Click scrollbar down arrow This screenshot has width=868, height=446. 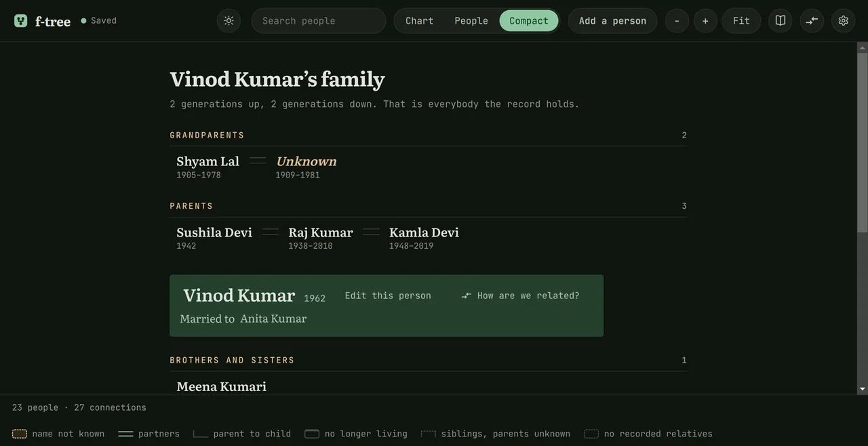pos(863,389)
